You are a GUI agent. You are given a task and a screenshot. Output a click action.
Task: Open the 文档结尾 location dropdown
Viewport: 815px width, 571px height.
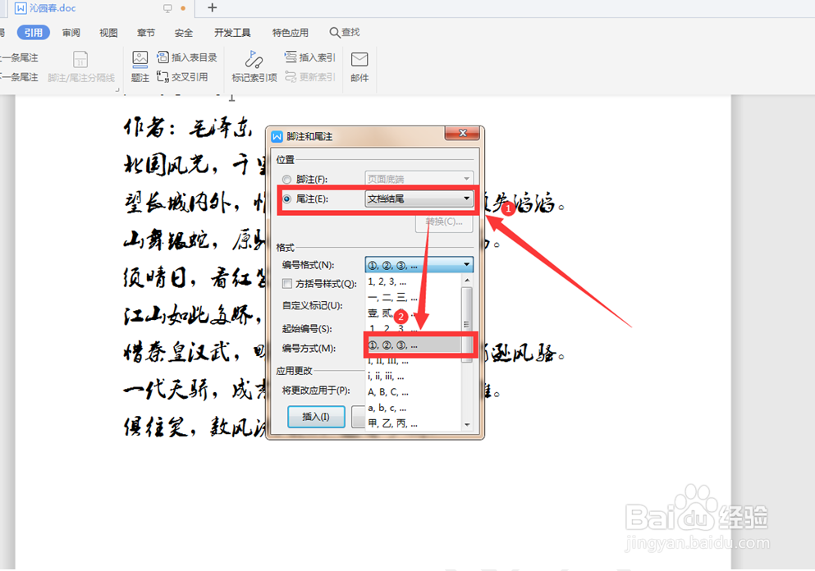click(419, 199)
